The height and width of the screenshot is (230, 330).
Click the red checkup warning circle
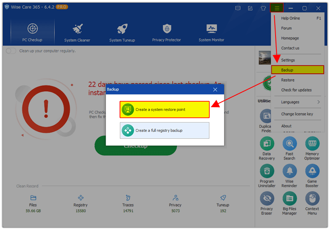[x=46, y=109]
